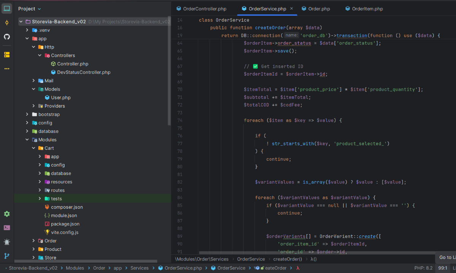Collapse the Storevia-Backend_v02 root folder
The image size is (456, 273).
point(21,22)
